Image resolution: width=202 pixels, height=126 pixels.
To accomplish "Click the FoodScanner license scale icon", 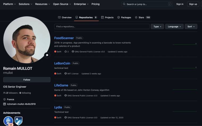I will pyautogui.click(x=73, y=51).
